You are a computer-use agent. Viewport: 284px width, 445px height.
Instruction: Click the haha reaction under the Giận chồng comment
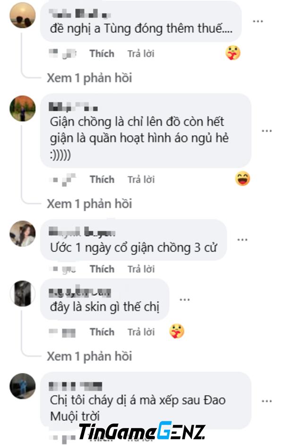pos(243,179)
